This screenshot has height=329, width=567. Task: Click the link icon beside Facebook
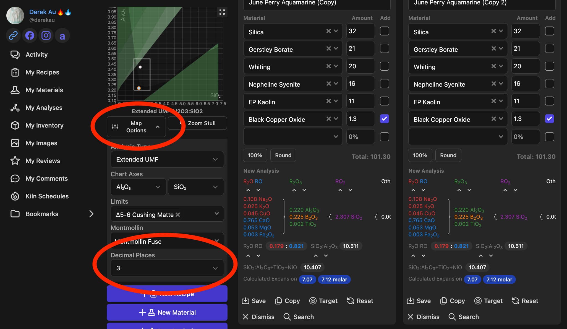[x=13, y=36]
